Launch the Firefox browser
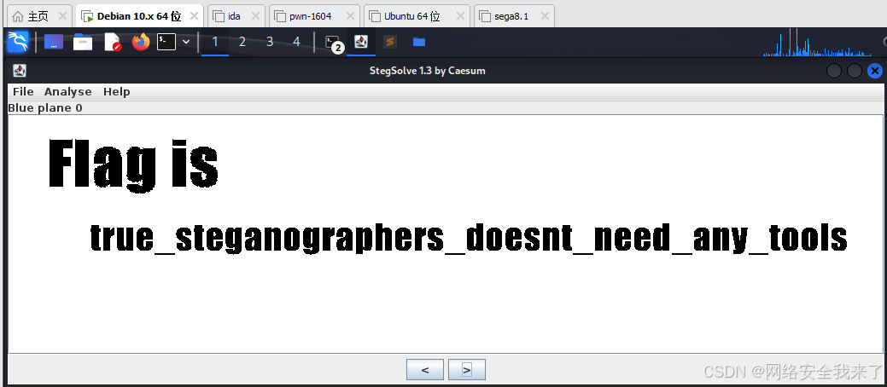This screenshot has height=387, width=887. [141, 42]
